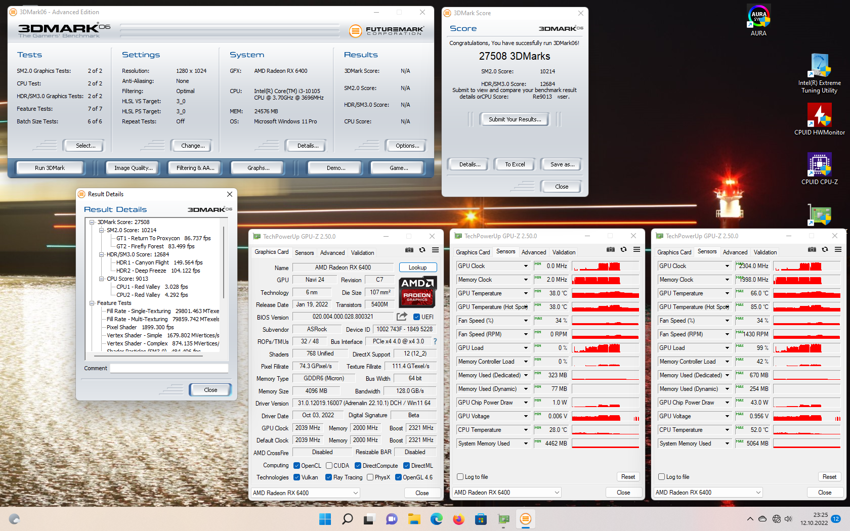Switch to the 3DMark06 taskbar icon
The height and width of the screenshot is (531, 850).
click(526, 519)
